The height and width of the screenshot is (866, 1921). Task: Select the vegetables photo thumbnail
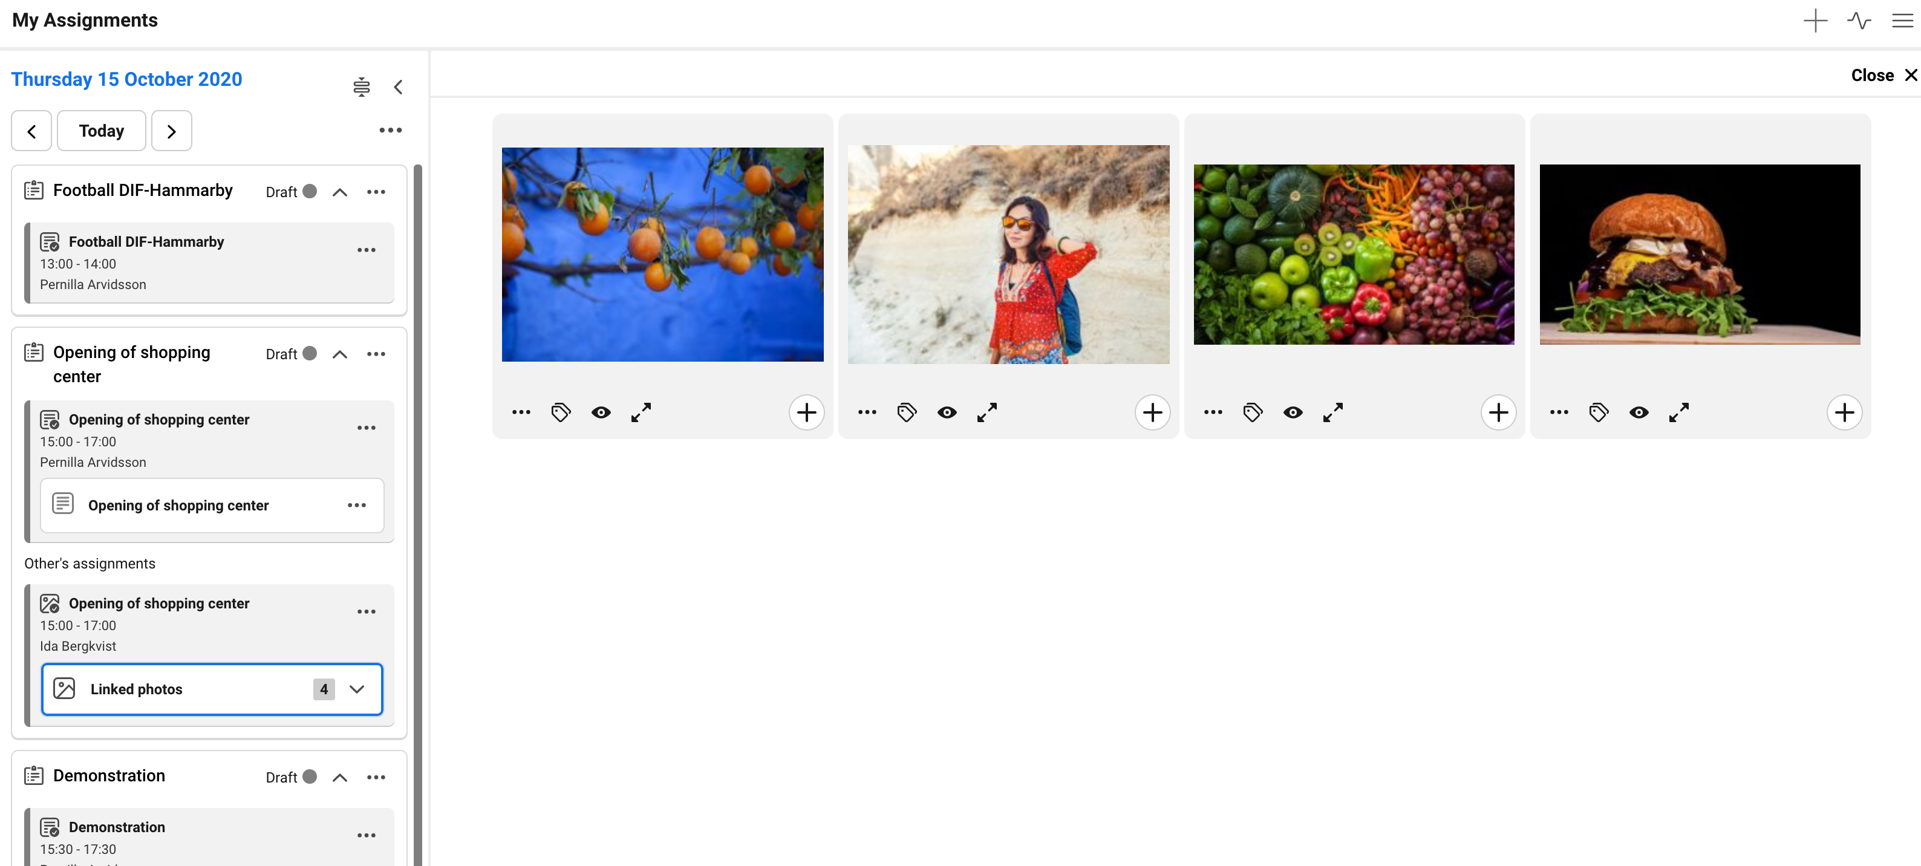click(1354, 255)
